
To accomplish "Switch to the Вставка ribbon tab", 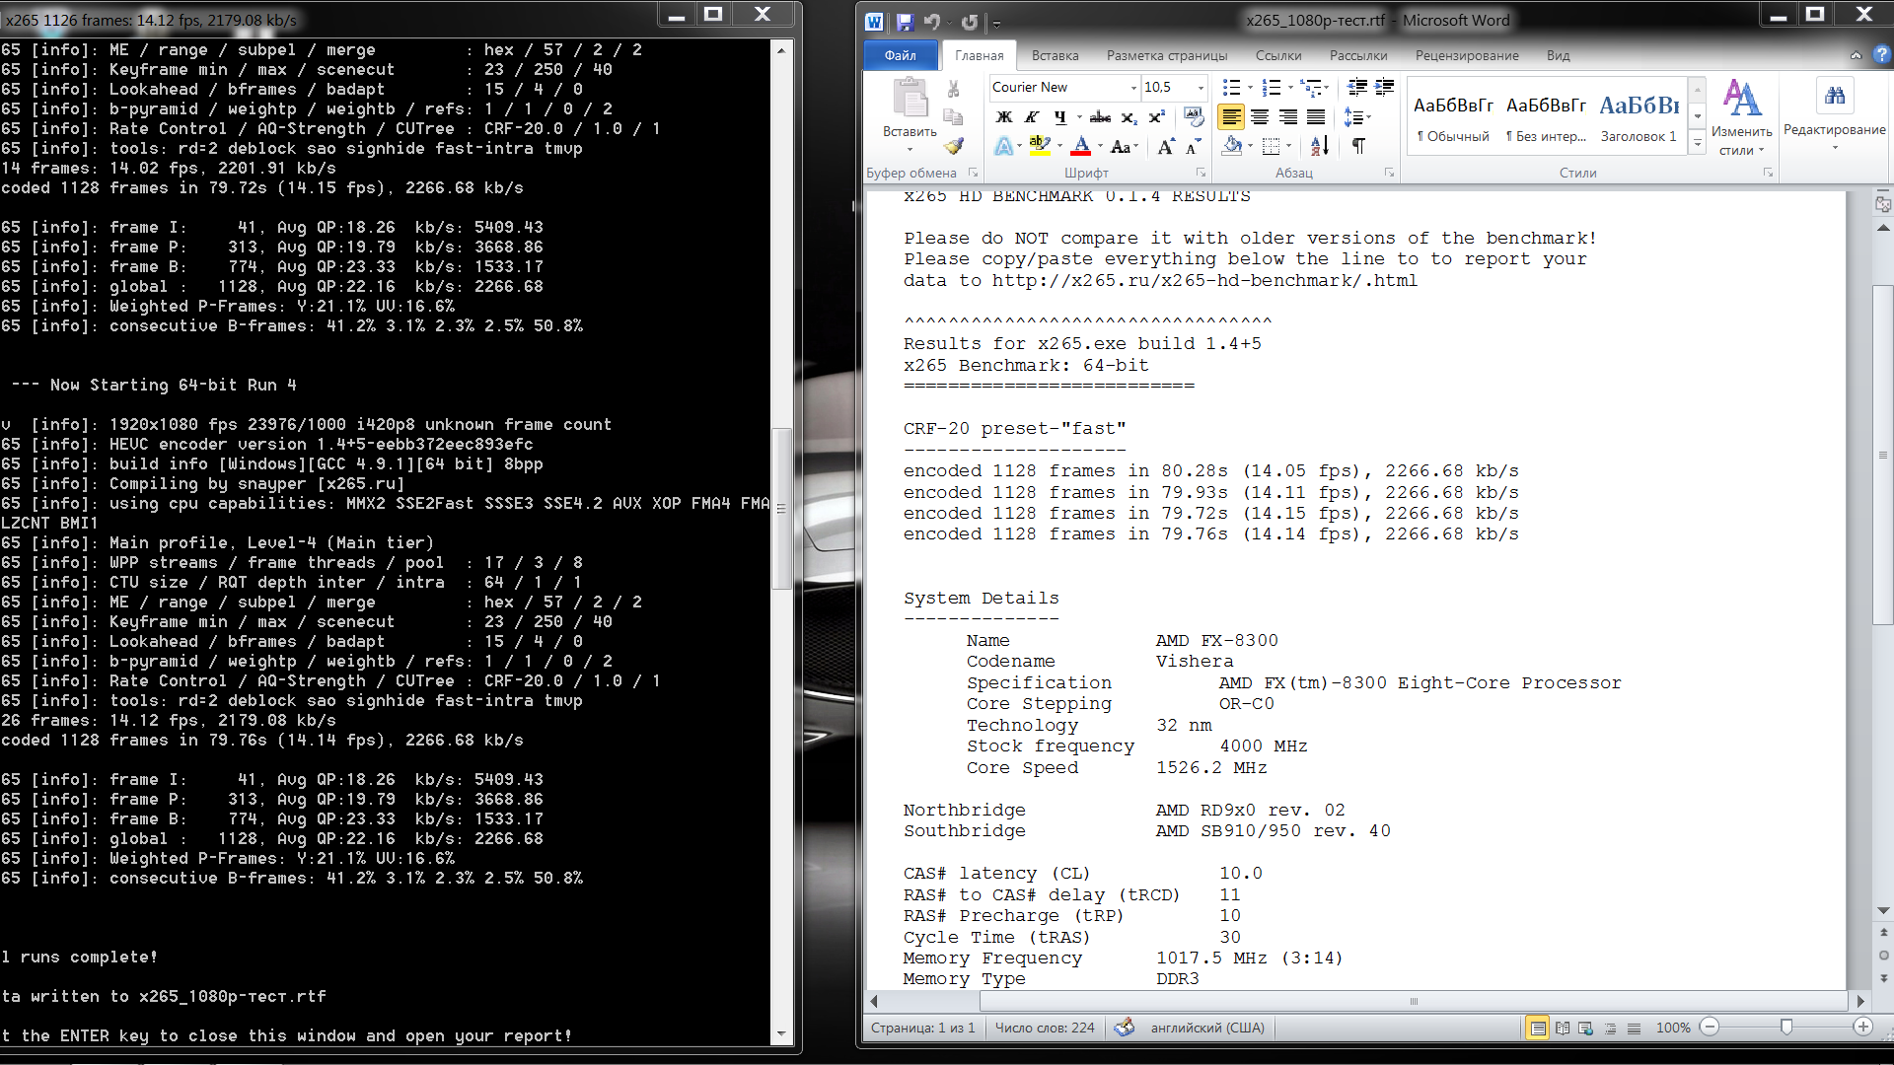I will click(x=1055, y=55).
